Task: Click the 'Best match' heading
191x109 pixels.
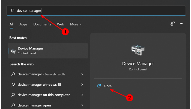Action: pyautogui.click(x=18, y=38)
